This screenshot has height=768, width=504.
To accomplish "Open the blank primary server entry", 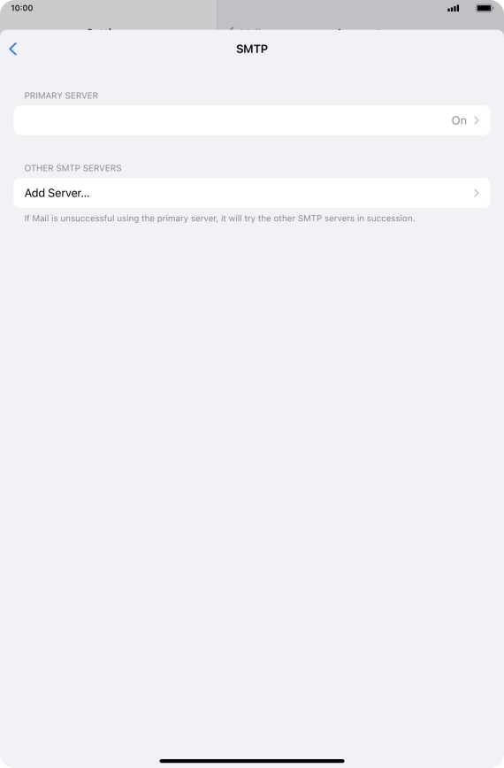I will pyautogui.click(x=251, y=120).
